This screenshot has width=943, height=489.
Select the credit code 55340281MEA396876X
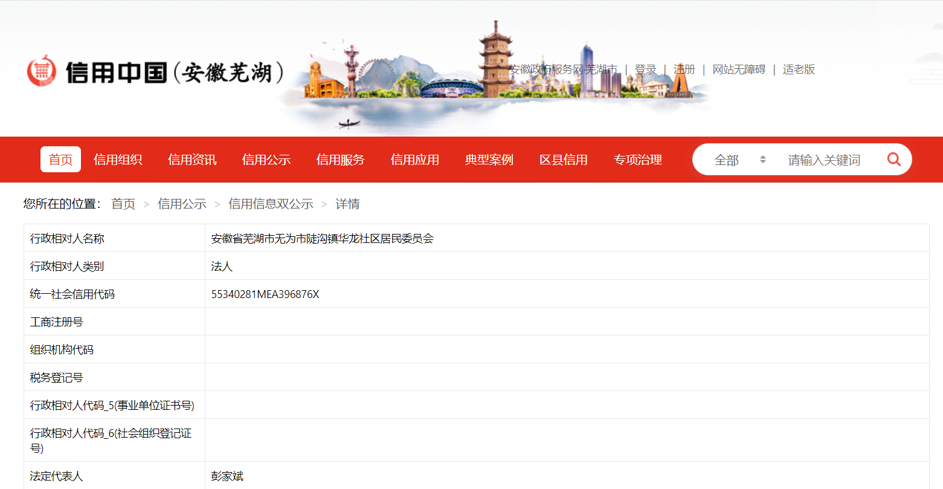pyautogui.click(x=265, y=294)
